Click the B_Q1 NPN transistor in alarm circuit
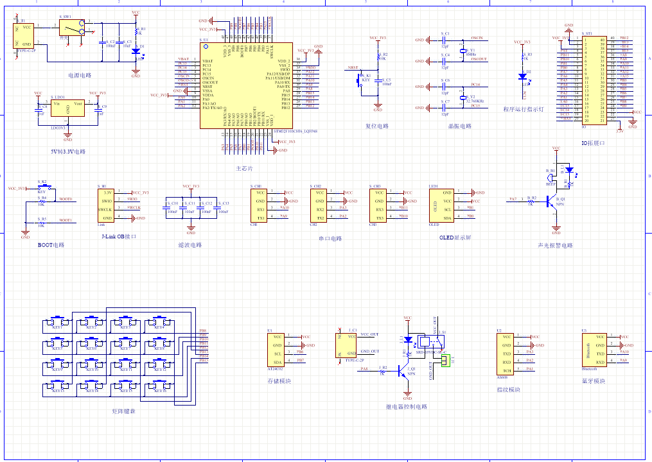The height and width of the screenshot is (462, 652). coord(553,201)
